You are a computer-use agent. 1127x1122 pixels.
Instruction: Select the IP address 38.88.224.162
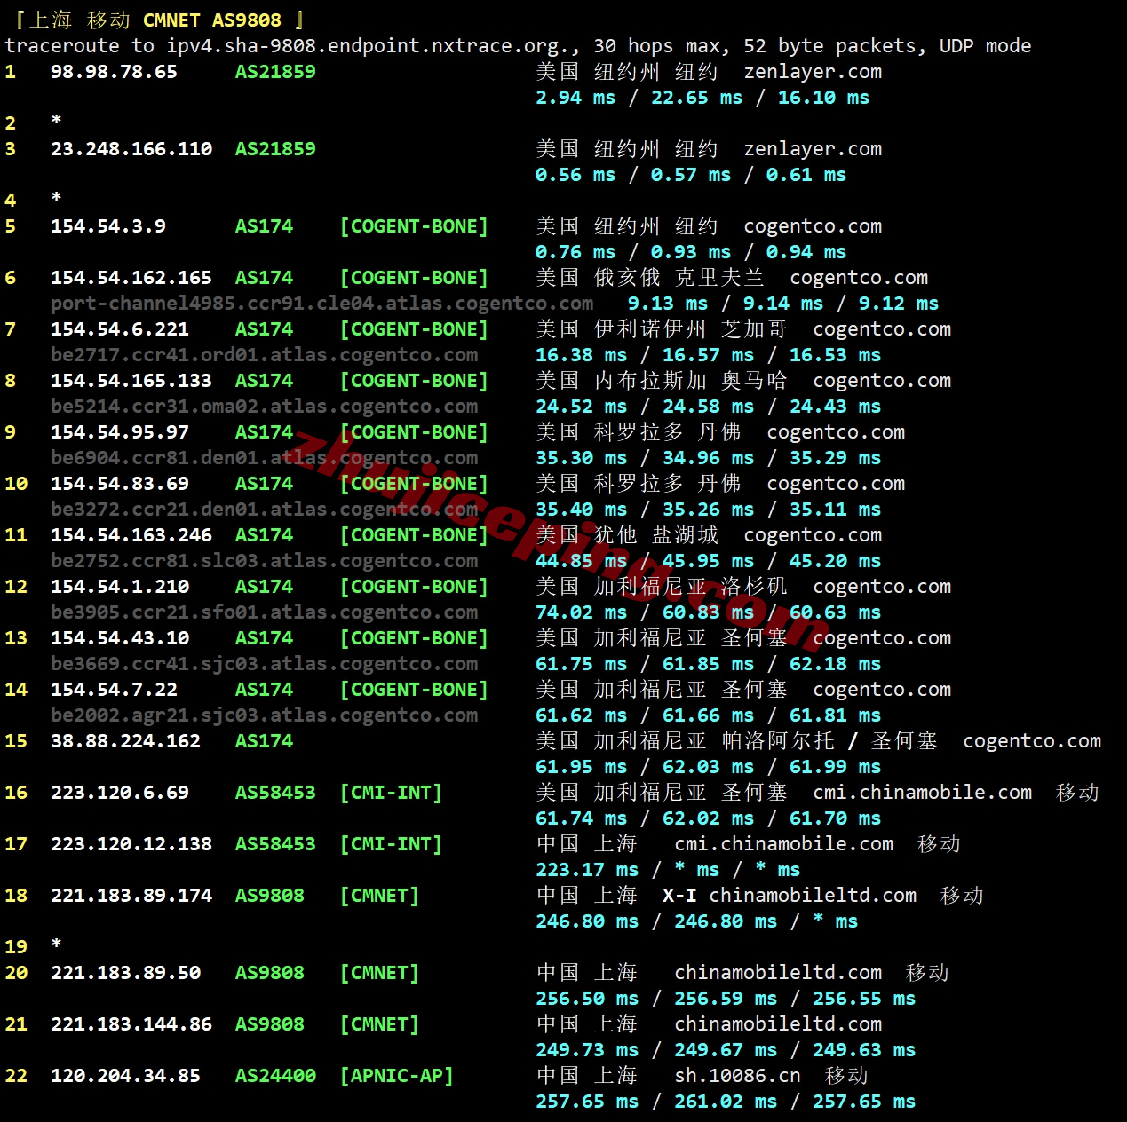point(125,741)
